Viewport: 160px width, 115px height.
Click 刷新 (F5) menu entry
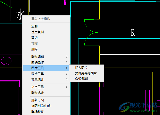click(x=46, y=100)
